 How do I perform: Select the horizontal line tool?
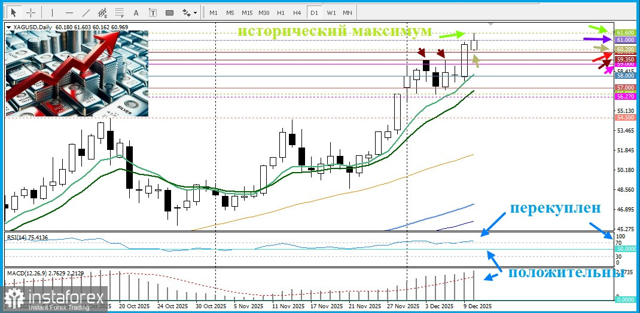pos(69,13)
